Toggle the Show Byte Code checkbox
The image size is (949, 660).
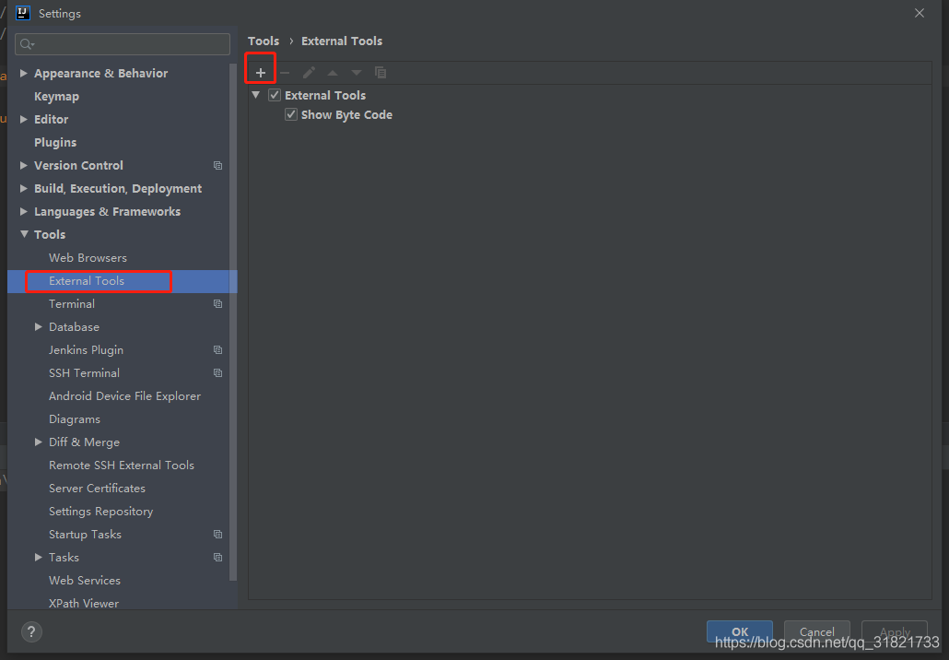coord(291,114)
